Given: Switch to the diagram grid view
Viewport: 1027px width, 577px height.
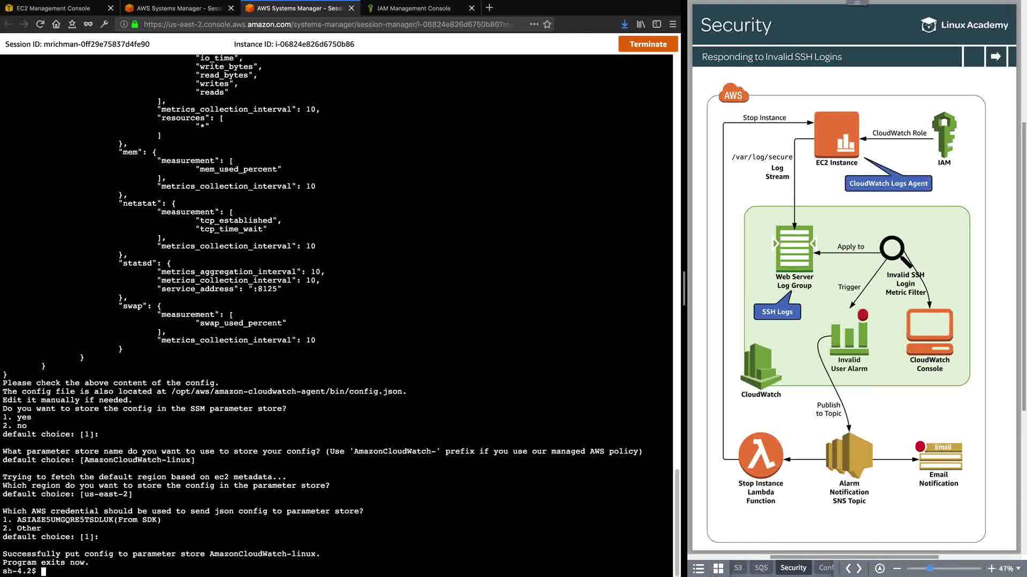Looking at the screenshot, I should point(718,568).
